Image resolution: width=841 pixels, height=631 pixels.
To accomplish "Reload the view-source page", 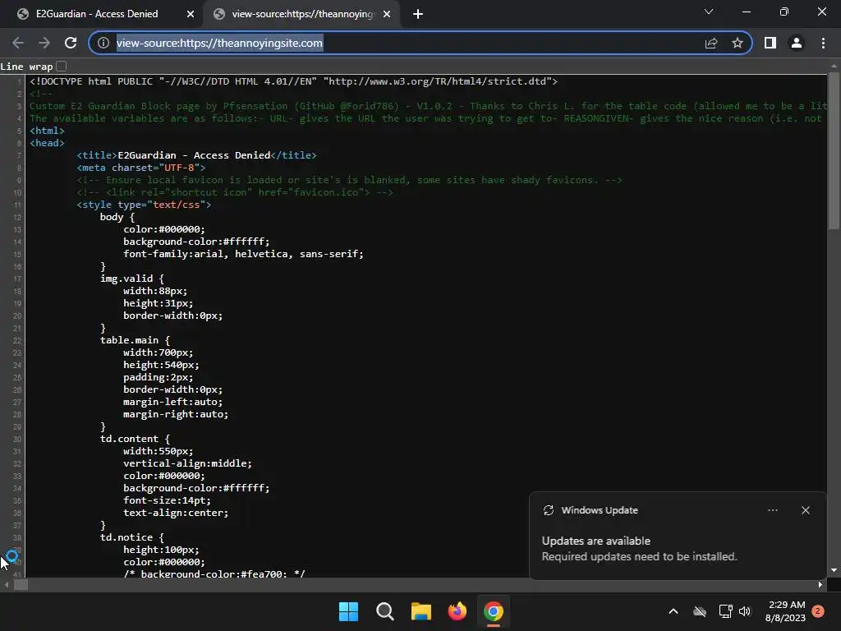I will [x=71, y=43].
